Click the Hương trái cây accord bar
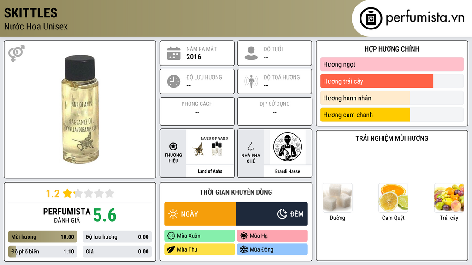 pos(392,81)
